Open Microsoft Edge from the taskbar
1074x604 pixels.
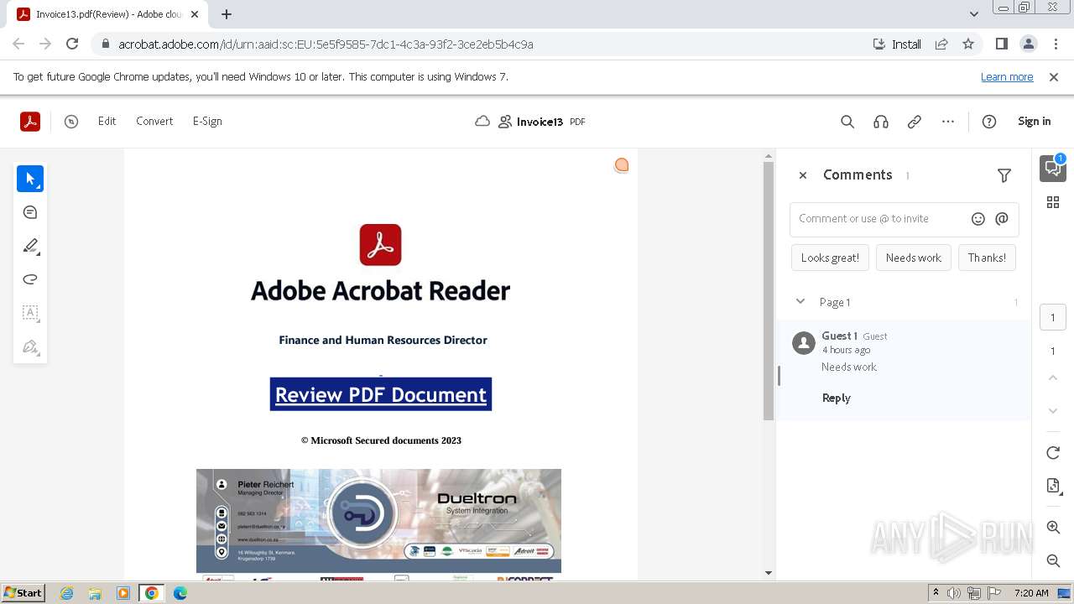(180, 593)
